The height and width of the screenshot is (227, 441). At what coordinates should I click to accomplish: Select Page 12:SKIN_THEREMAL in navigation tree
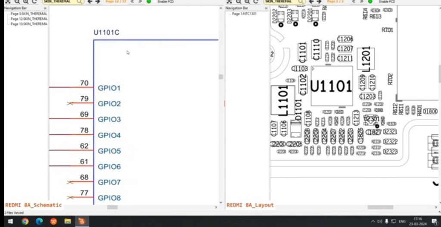click(x=28, y=19)
